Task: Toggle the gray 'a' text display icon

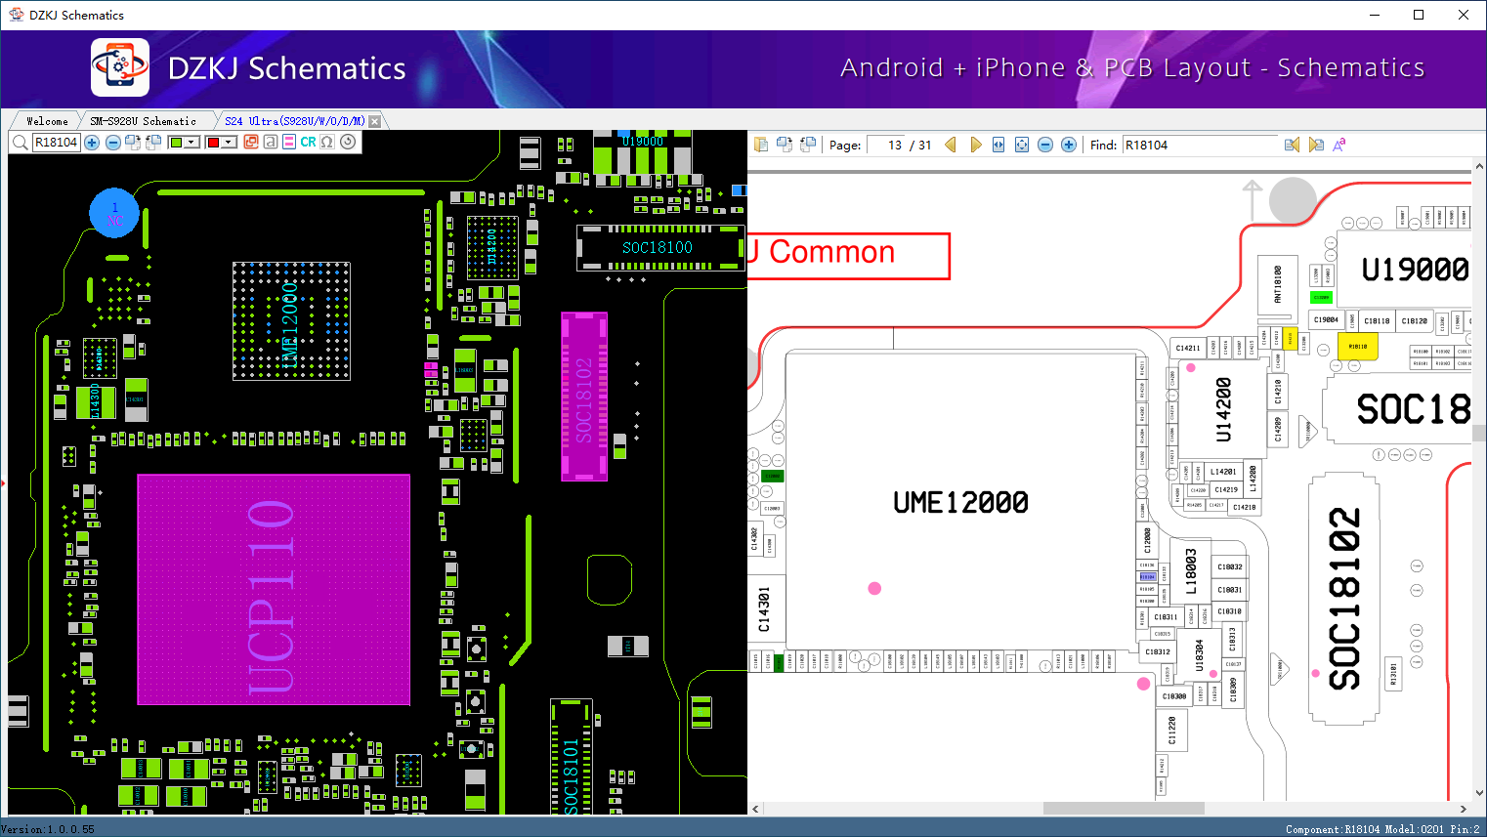Action: tap(270, 143)
